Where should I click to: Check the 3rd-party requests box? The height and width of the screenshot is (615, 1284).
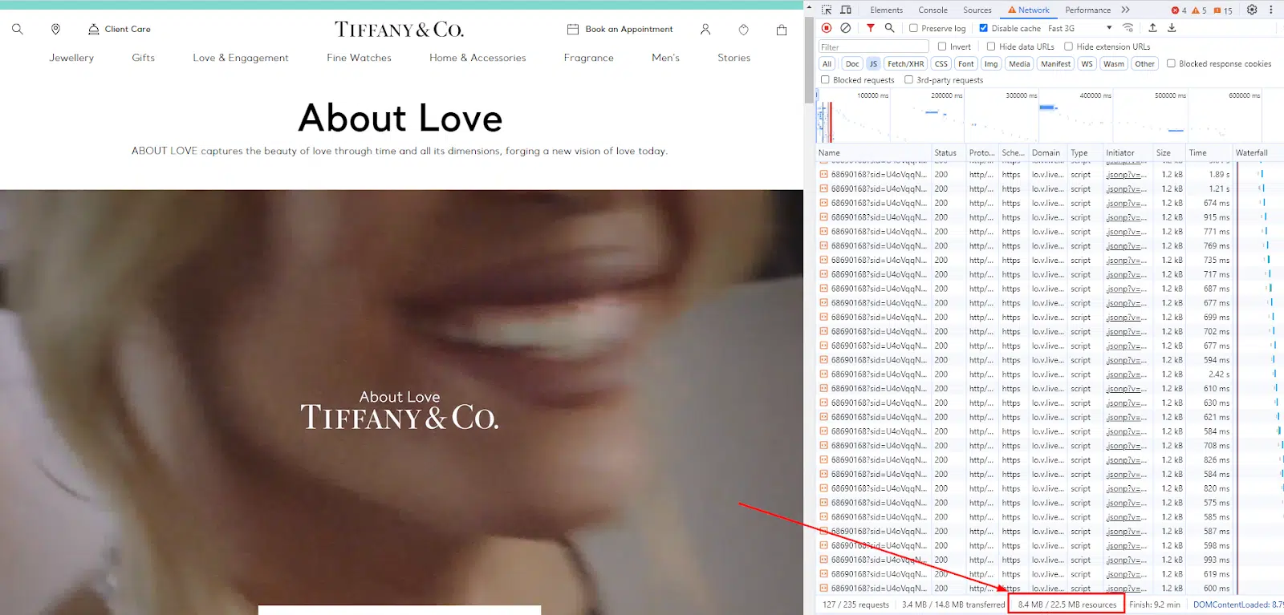(908, 79)
